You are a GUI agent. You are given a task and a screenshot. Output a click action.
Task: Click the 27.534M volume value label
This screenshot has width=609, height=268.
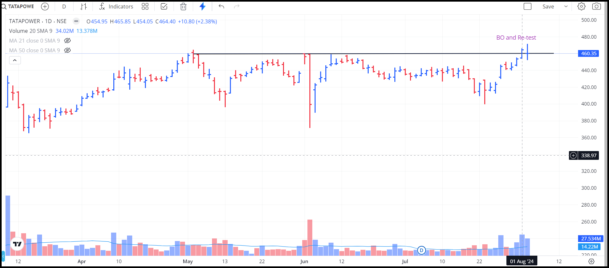(x=590, y=238)
